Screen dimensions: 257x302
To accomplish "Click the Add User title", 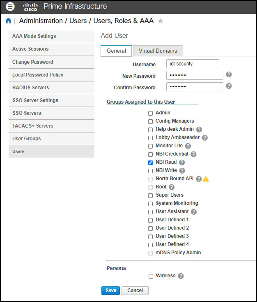I will (115, 36).
